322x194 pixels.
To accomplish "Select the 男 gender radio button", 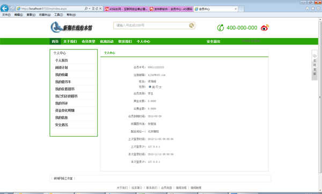I will click(x=150, y=87).
